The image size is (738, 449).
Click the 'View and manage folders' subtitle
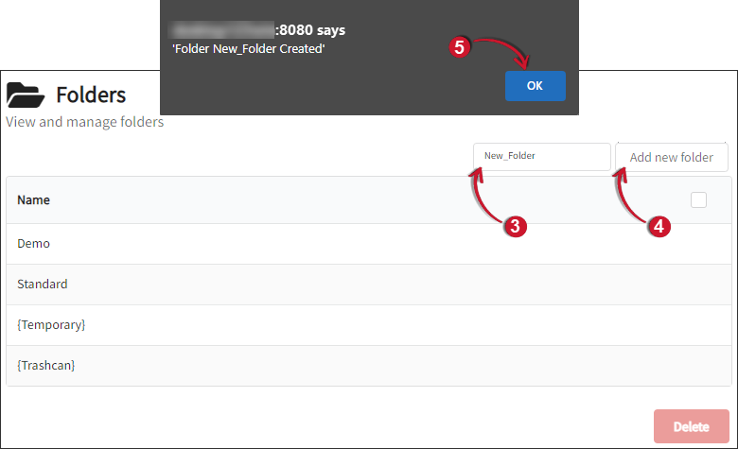coord(85,122)
